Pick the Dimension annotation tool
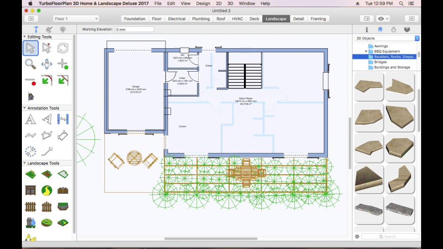This screenshot has height=249, width=443. click(63, 119)
